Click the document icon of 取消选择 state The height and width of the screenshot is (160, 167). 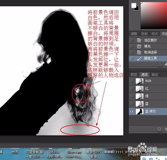pos(139,52)
